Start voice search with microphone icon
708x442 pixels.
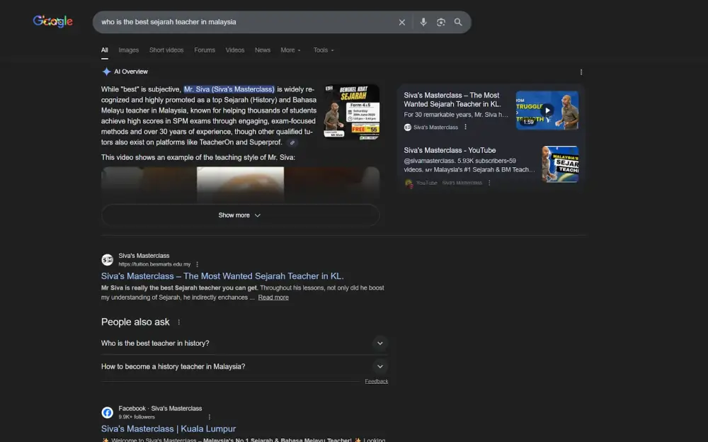click(x=423, y=22)
